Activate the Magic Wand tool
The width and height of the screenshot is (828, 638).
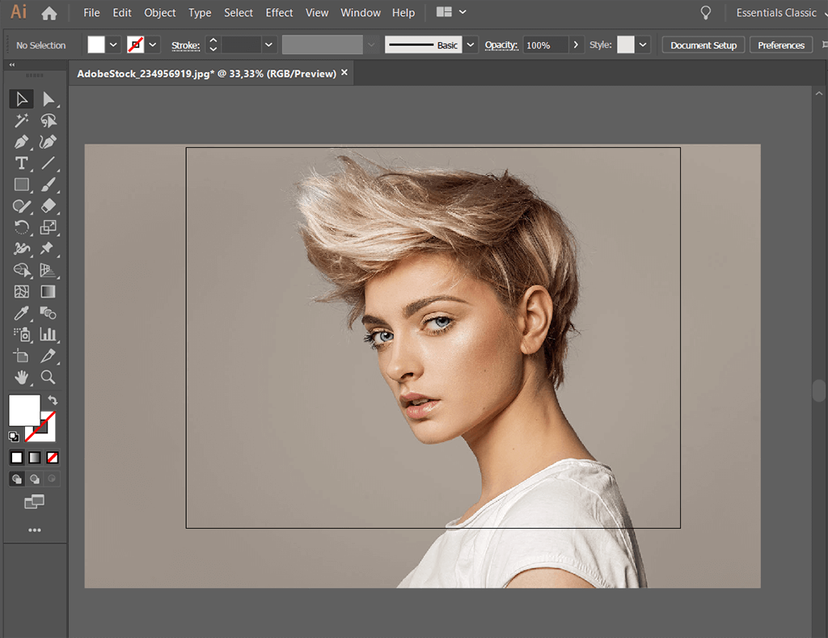tap(22, 120)
